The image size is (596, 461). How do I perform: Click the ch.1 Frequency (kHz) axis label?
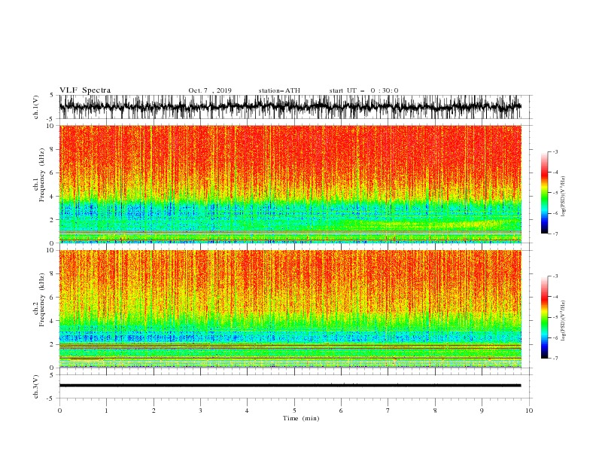[x=39, y=175]
